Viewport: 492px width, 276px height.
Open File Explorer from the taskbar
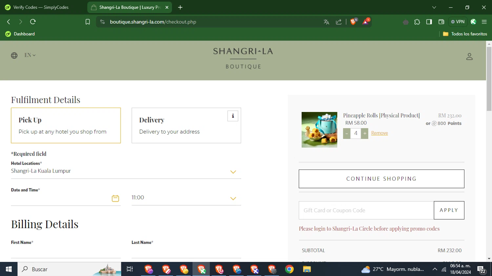coord(307,269)
